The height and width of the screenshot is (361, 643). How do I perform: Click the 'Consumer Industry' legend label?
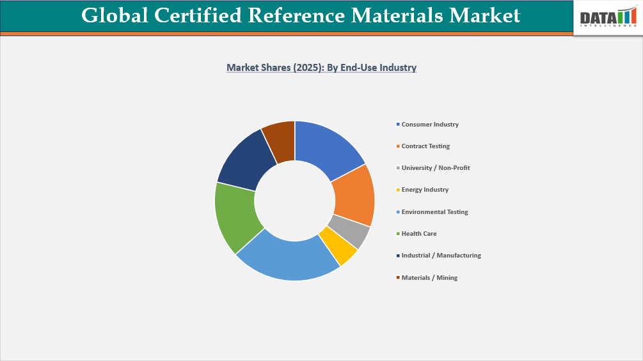[x=430, y=125]
